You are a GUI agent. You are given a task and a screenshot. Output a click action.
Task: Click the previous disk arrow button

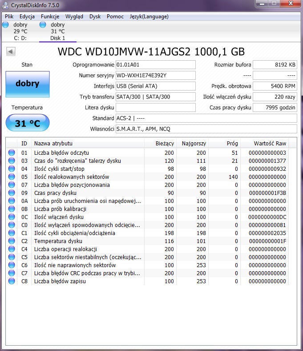pyautogui.click(x=11, y=51)
